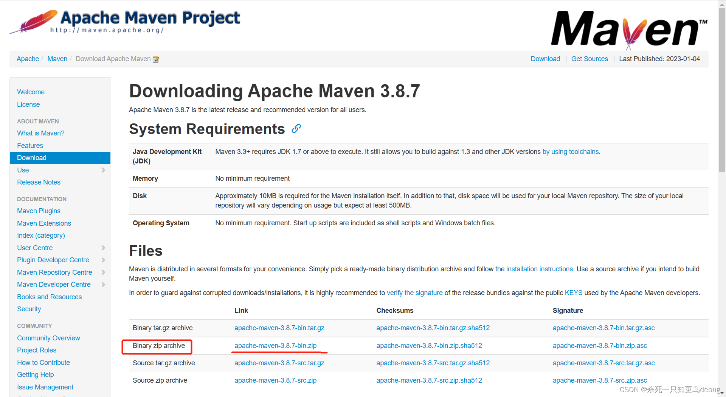Image resolution: width=726 pixels, height=397 pixels.
Task: Open apache-maven-3.8.7-src.zip.asc signature
Action: [600, 380]
